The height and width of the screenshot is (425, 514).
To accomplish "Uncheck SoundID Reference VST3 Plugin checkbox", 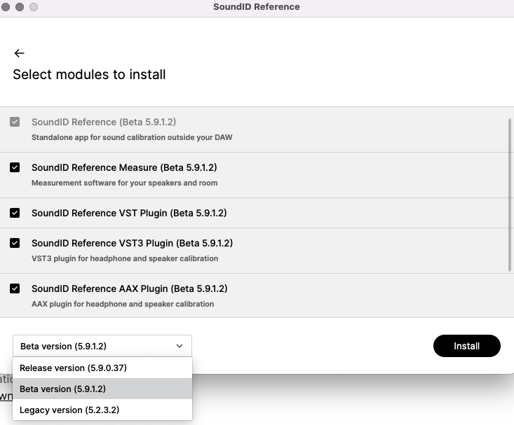I will pos(15,243).
